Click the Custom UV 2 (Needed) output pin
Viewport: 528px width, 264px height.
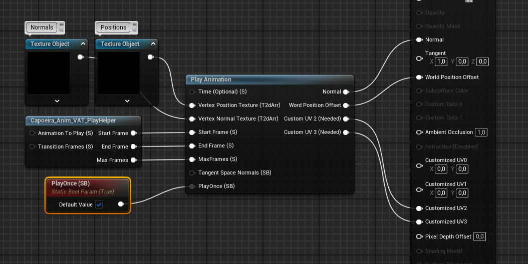coord(346,118)
